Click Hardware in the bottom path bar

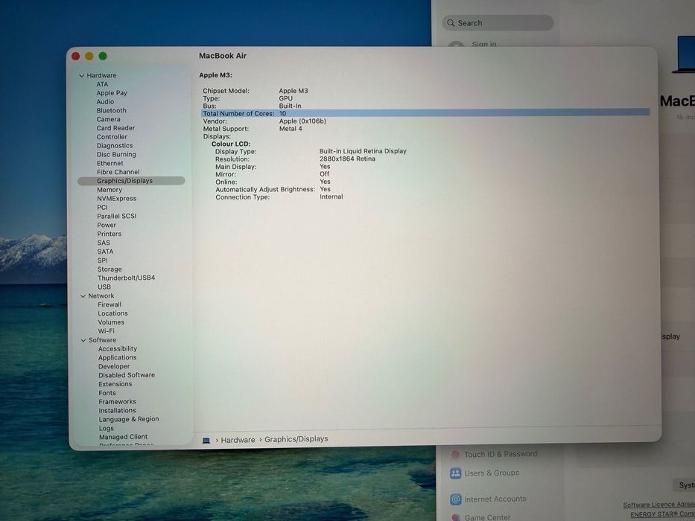point(238,440)
